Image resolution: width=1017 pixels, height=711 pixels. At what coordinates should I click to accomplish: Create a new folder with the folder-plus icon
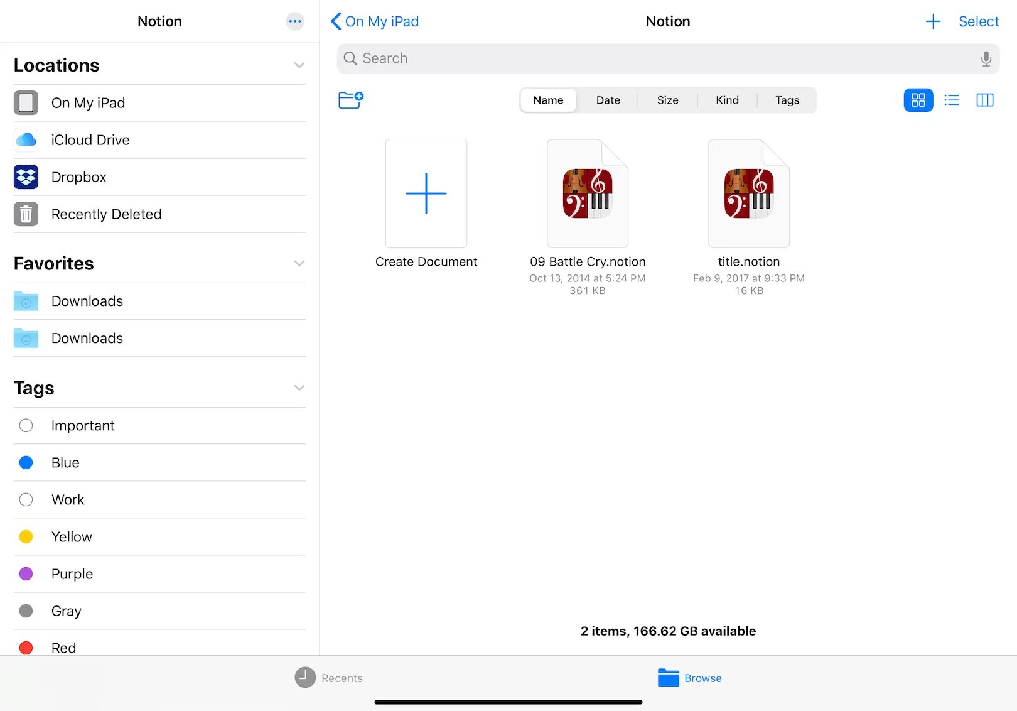pos(351,100)
